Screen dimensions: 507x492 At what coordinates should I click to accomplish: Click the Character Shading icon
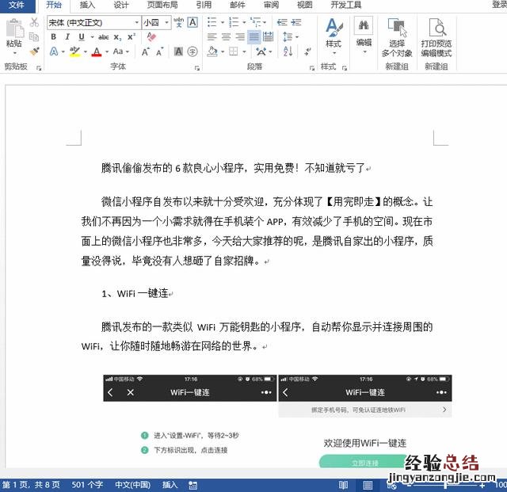pos(178,51)
